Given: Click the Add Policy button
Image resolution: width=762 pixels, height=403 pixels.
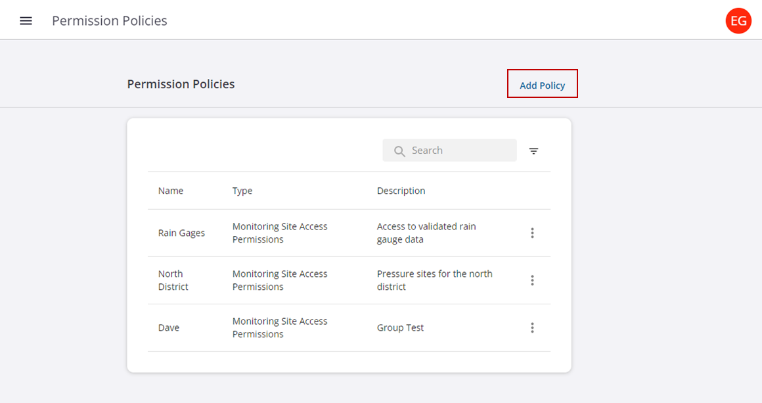Looking at the screenshot, I should click(x=542, y=85).
